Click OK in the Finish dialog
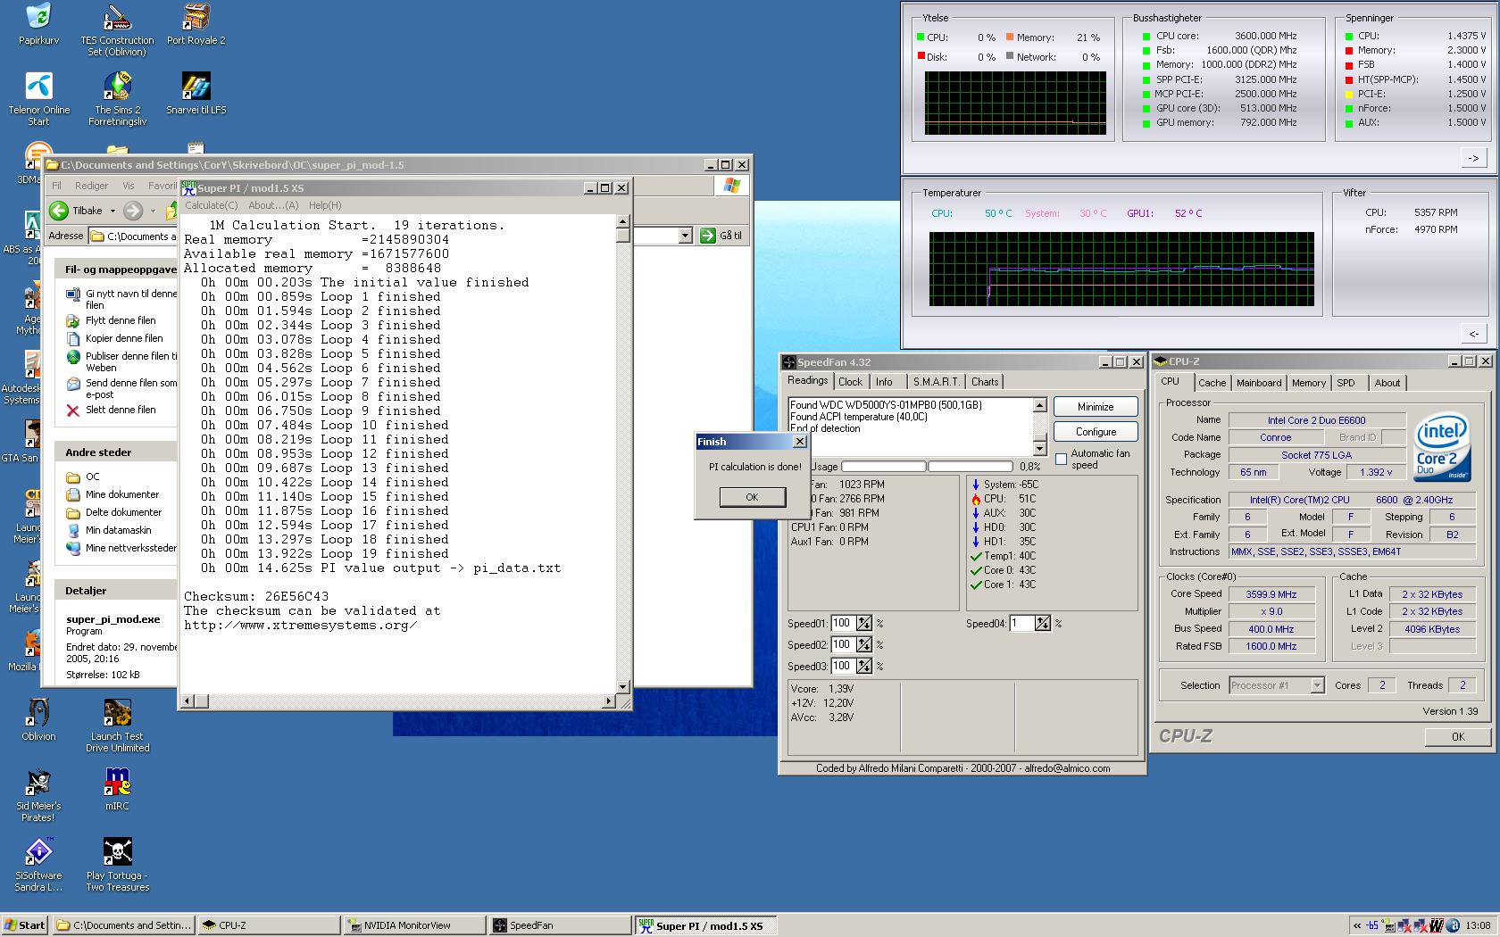This screenshot has height=937, width=1500. [x=752, y=497]
